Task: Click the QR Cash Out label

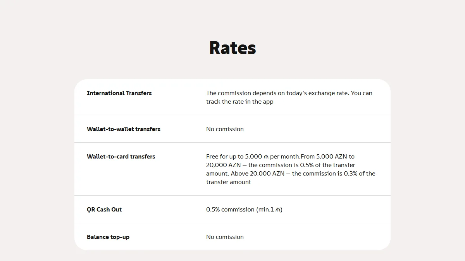Action: click(x=104, y=210)
